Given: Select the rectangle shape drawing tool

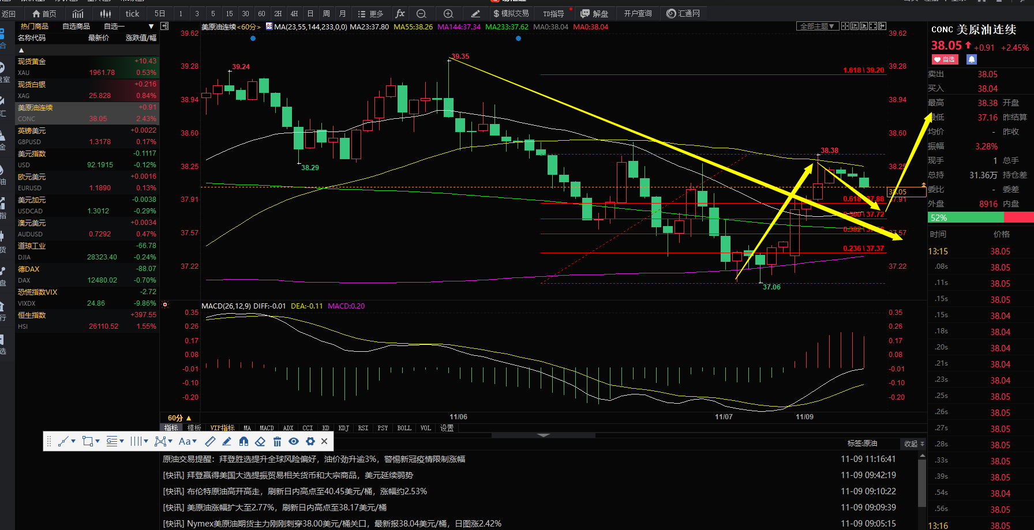Looking at the screenshot, I should [88, 441].
